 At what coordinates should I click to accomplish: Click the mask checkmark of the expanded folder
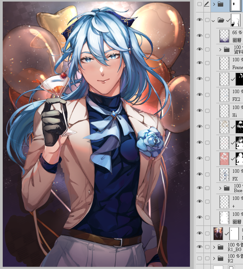tap(228, 21)
